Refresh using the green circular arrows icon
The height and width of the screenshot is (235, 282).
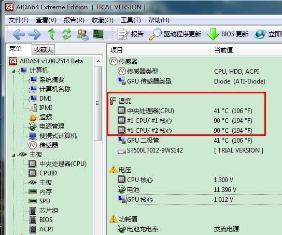pos(67,34)
